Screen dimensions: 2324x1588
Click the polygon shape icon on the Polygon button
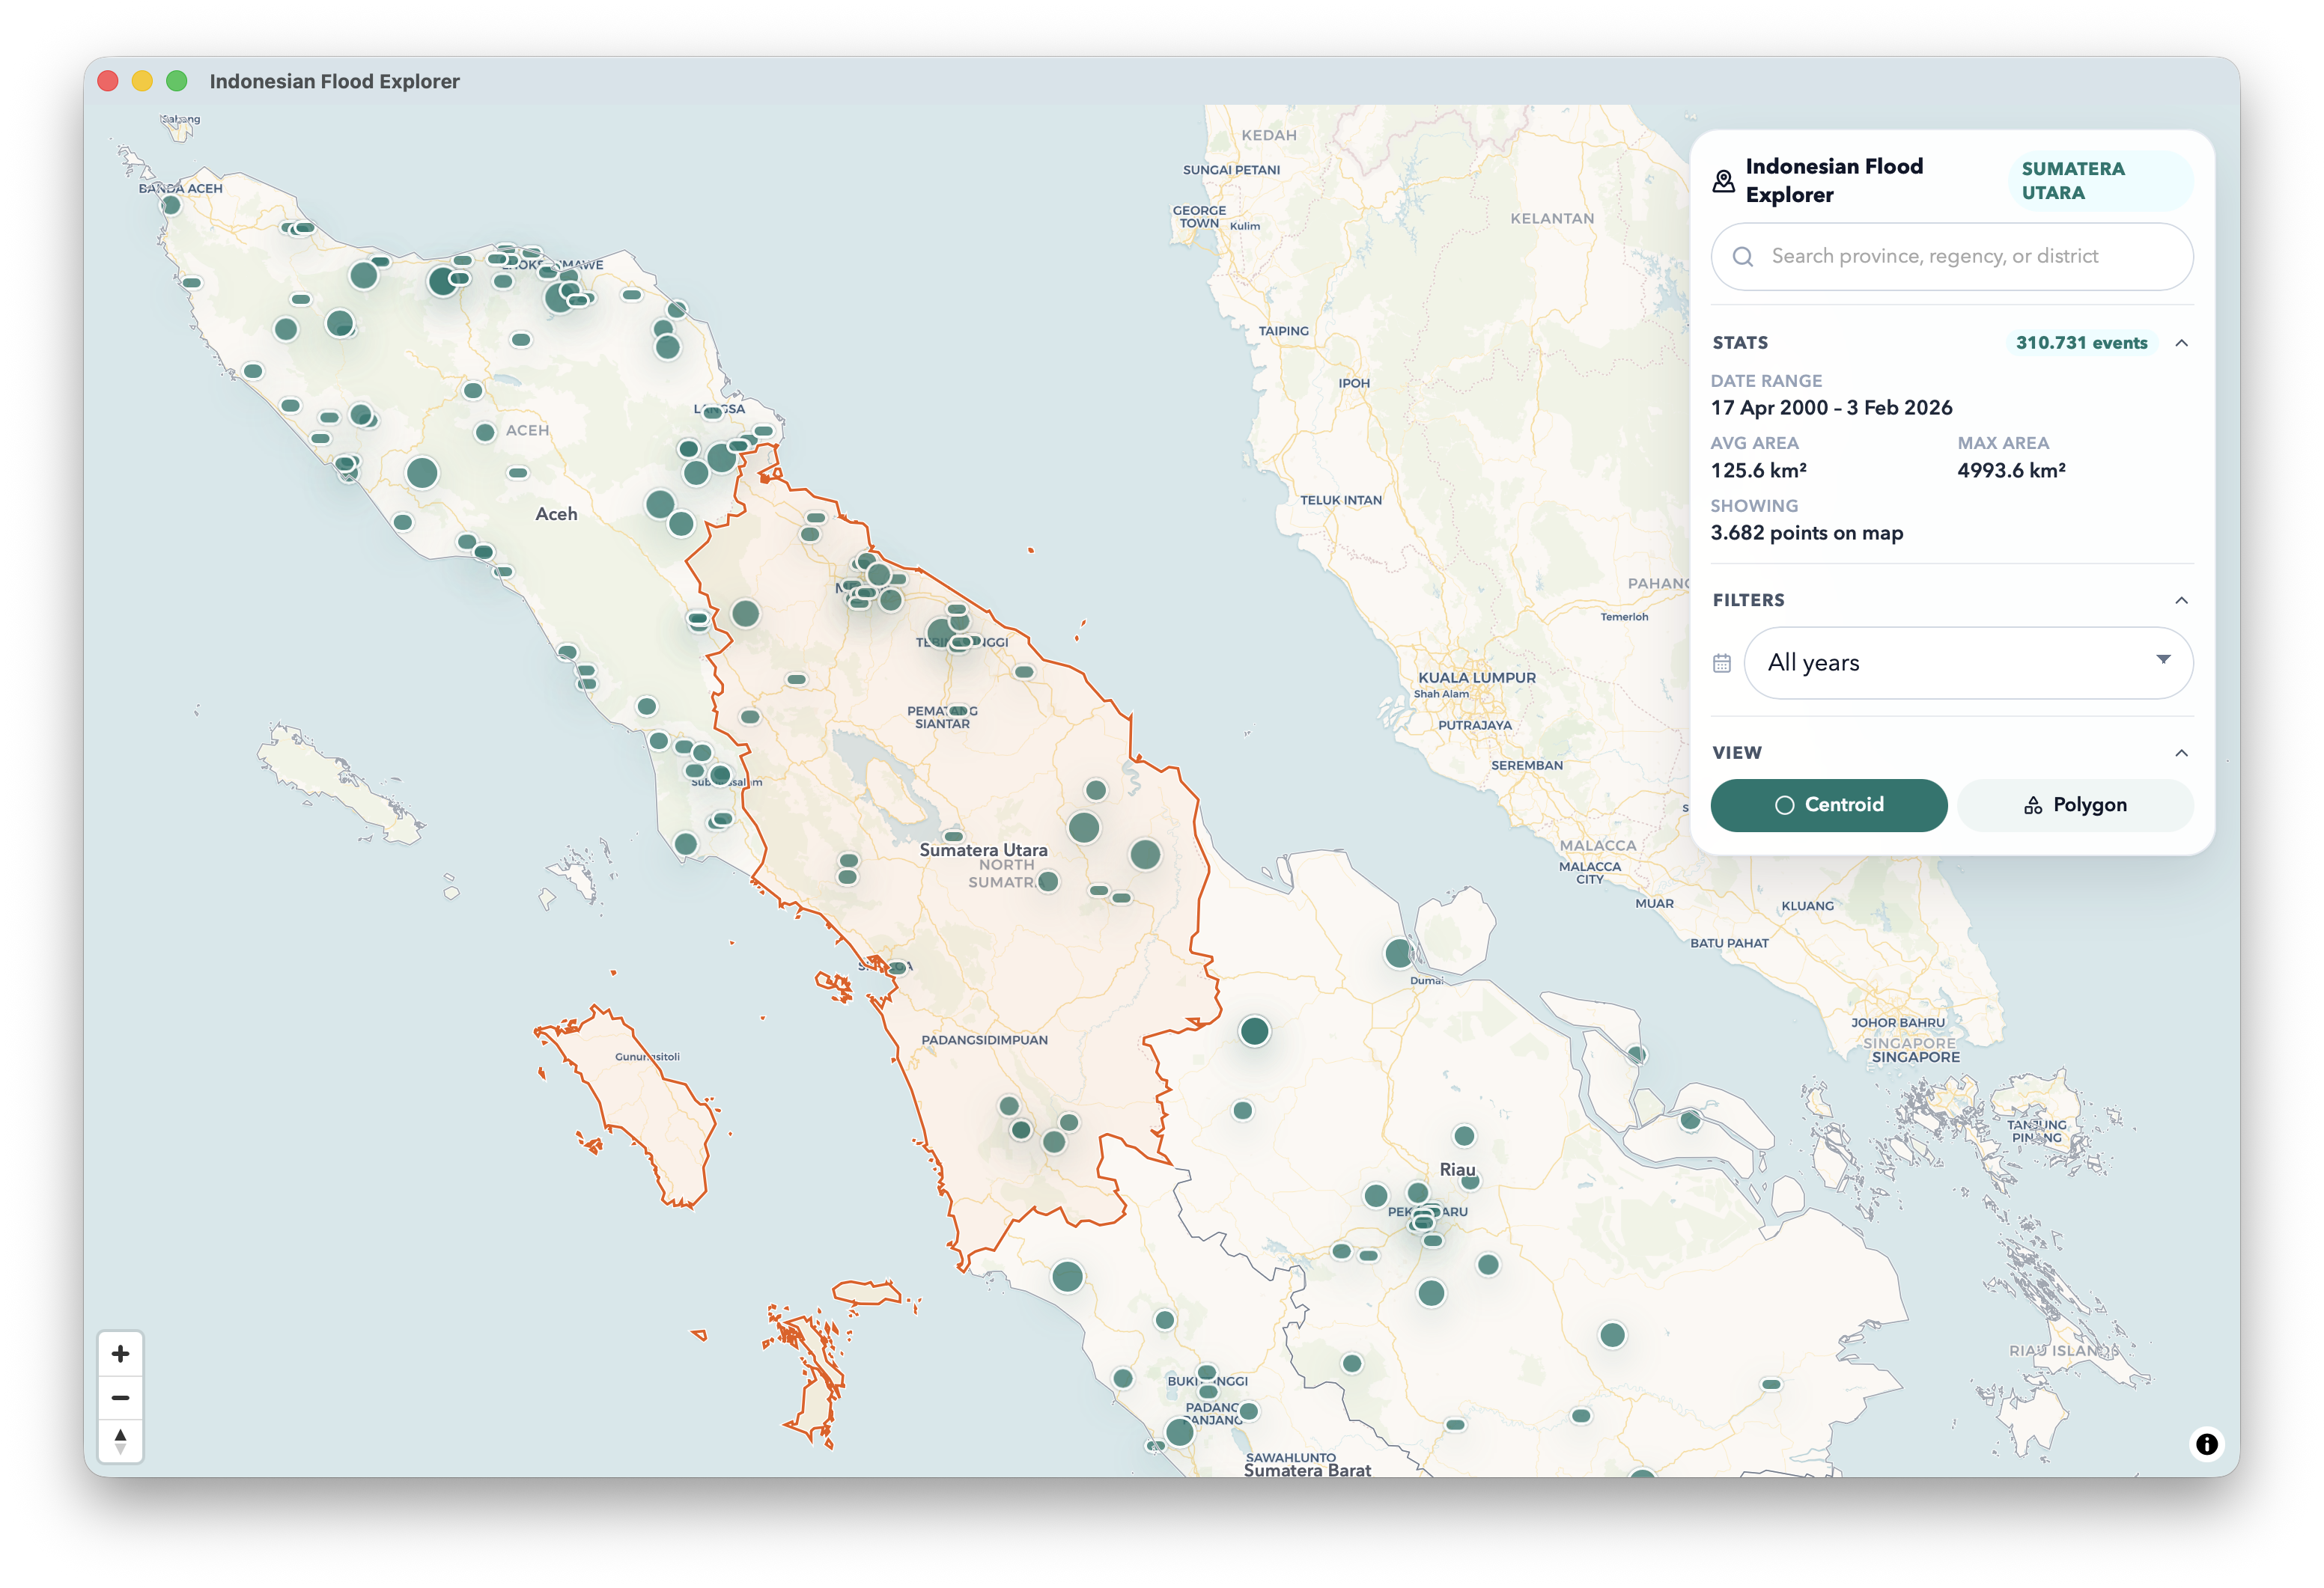tap(2036, 804)
